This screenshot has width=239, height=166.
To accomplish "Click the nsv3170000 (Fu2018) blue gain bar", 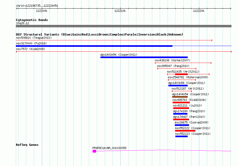I will pos(94,46).
